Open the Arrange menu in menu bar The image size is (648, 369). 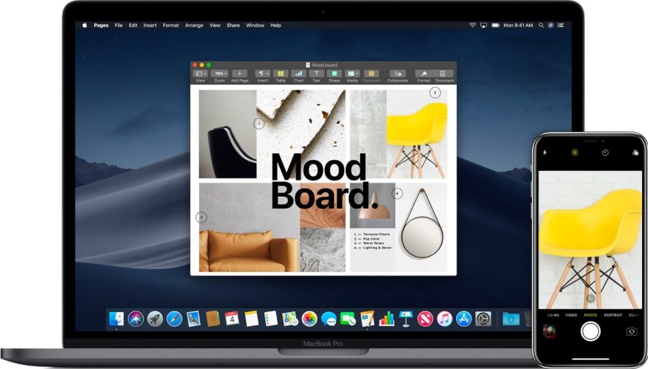[x=194, y=25]
